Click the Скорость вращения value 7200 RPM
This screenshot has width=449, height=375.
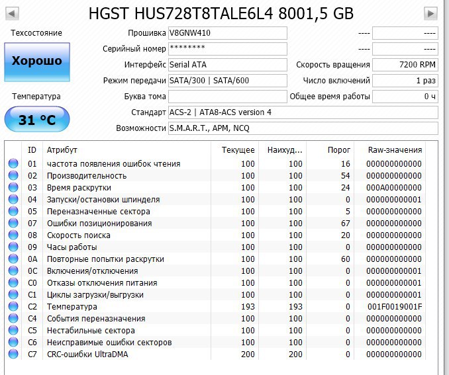click(x=405, y=65)
